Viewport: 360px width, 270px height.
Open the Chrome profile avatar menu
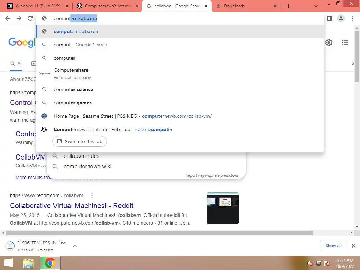(x=341, y=18)
